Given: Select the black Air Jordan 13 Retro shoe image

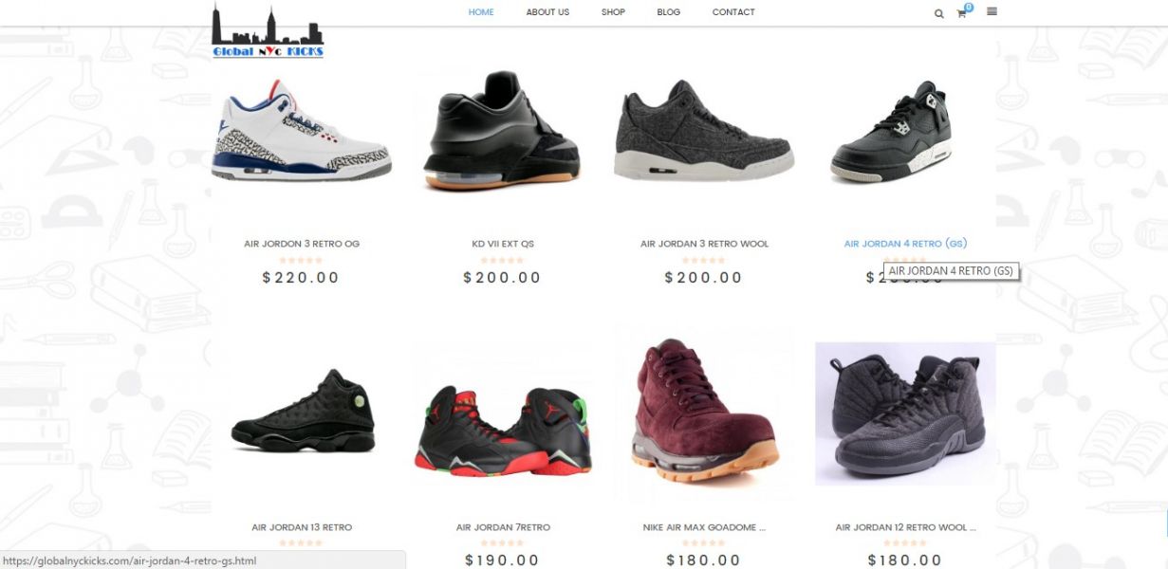Looking at the screenshot, I should pos(303,413).
